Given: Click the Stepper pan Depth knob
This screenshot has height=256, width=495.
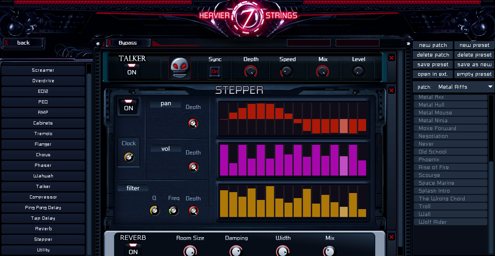Looking at the screenshot, I should (193, 124).
